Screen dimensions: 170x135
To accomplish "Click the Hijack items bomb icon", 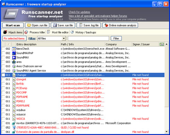I will (x=5, y=32).
